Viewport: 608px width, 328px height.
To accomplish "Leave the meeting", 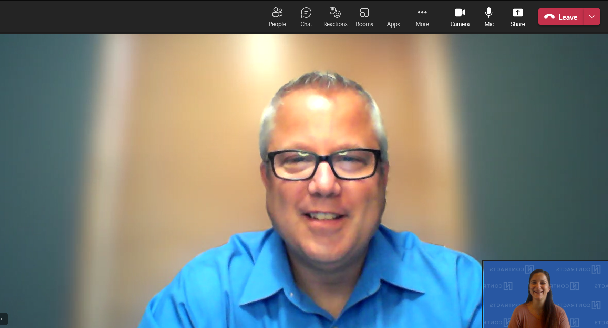I will point(561,17).
